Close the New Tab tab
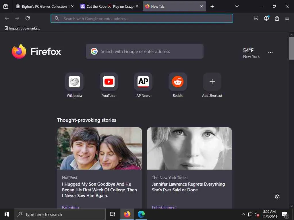 201,6
